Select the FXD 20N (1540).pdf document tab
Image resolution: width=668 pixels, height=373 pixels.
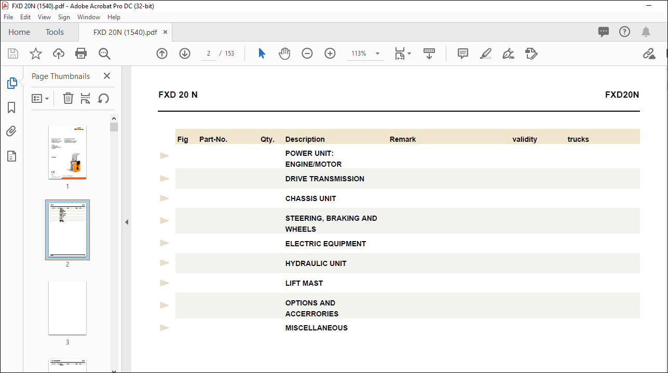[x=125, y=32]
